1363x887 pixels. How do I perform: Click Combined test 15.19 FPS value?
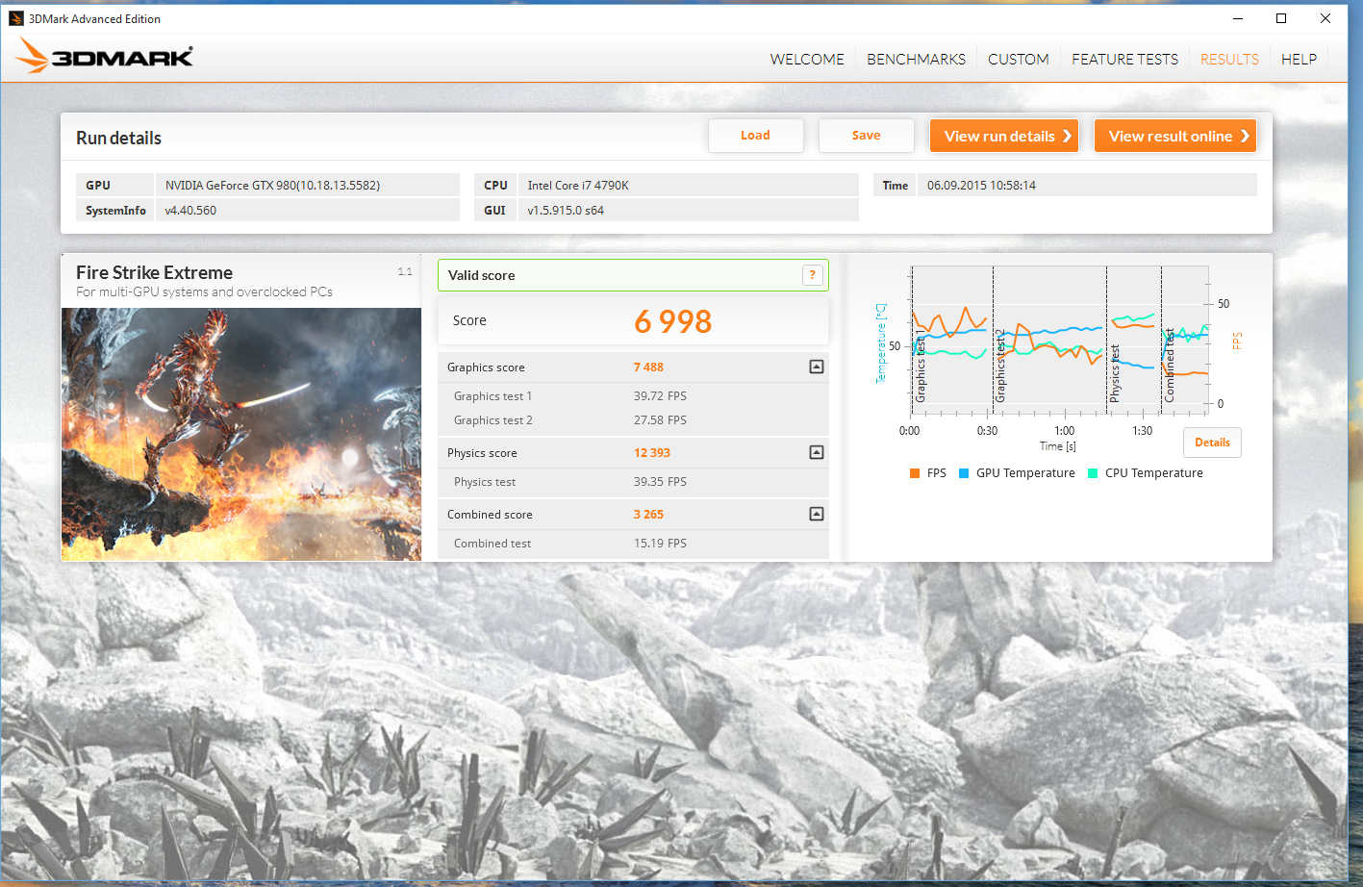point(660,544)
